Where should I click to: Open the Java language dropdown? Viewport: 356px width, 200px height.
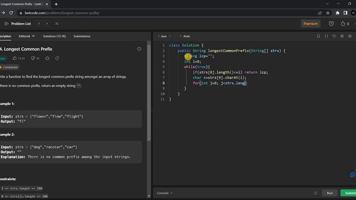click(x=166, y=36)
